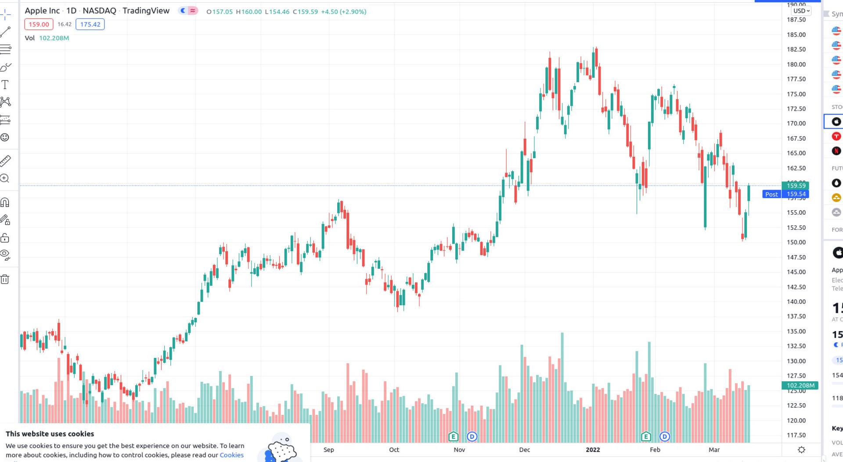Viewport: 843px width, 462px height.
Task: Click the Dec label on time axis
Action: coord(524,450)
